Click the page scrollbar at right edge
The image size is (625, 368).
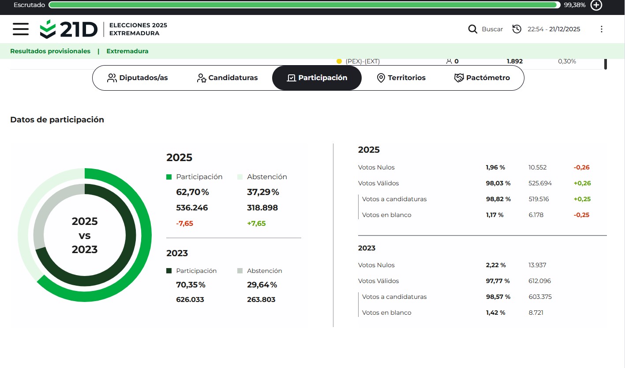pos(605,63)
